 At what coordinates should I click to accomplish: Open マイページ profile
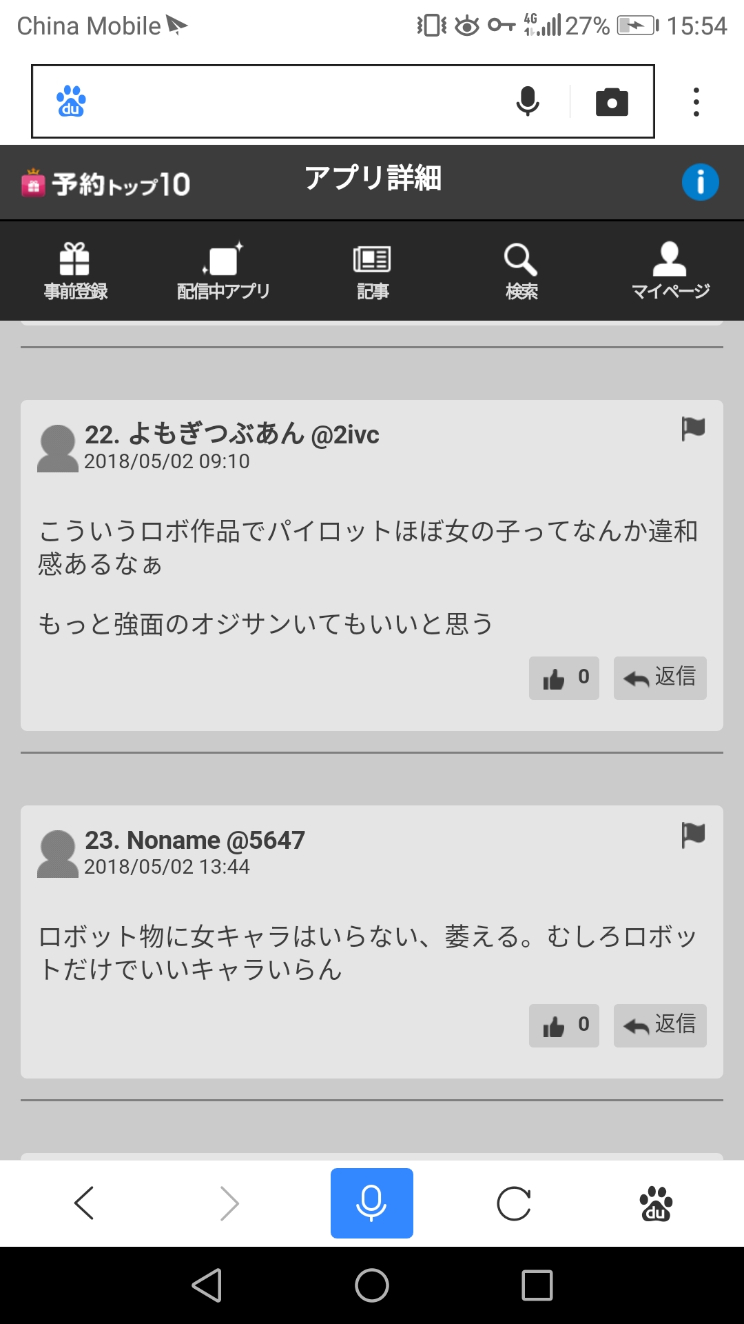tap(670, 271)
